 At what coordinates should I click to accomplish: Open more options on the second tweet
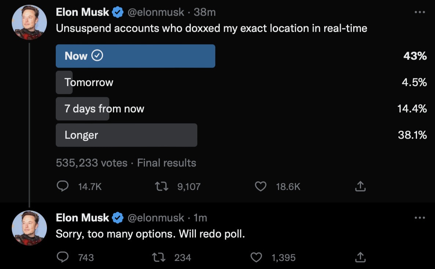tap(420, 217)
